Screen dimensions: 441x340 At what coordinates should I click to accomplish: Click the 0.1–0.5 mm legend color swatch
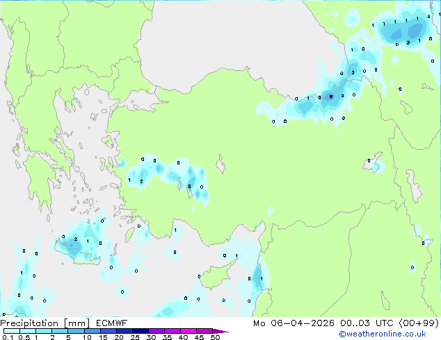pos(12,331)
